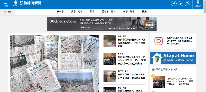Viewport: 206px width, 92px height.
Task: Open the hamburger MENU icon
Action: [5, 4]
